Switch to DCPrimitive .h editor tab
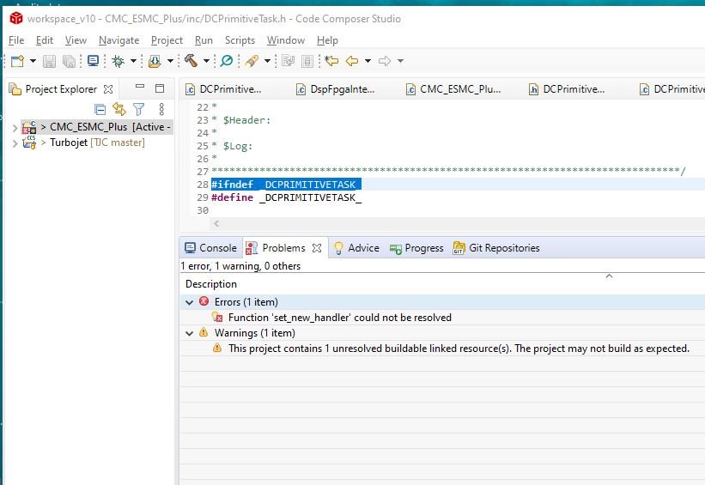The width and height of the screenshot is (705, 485). coord(567,89)
